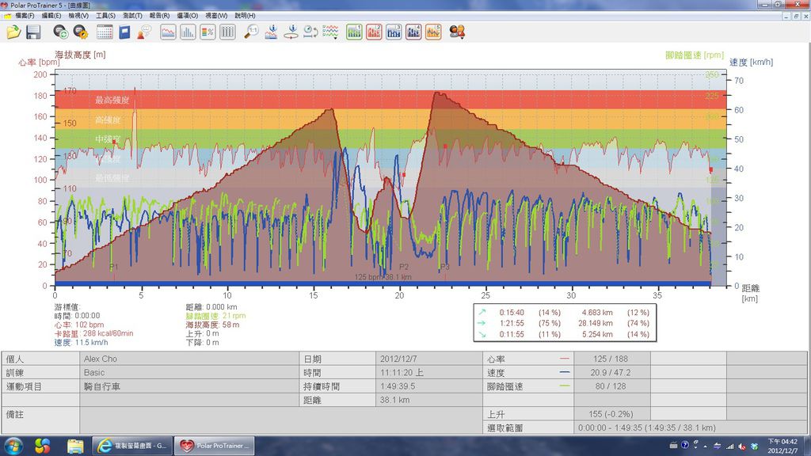Open the calendar view icon
This screenshot has width=811, height=456.
tap(105, 32)
